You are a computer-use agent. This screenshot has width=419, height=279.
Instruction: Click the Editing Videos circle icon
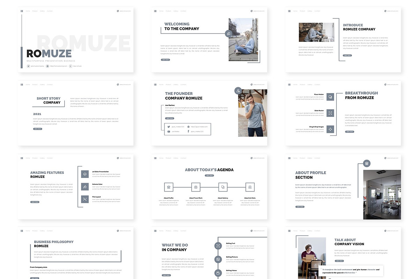218,273
